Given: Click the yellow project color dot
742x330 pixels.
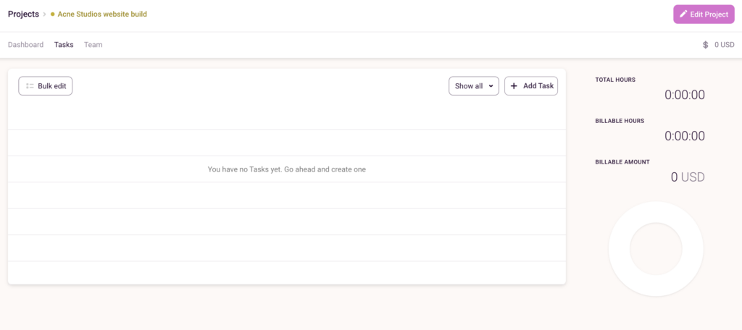Looking at the screenshot, I should point(53,14).
